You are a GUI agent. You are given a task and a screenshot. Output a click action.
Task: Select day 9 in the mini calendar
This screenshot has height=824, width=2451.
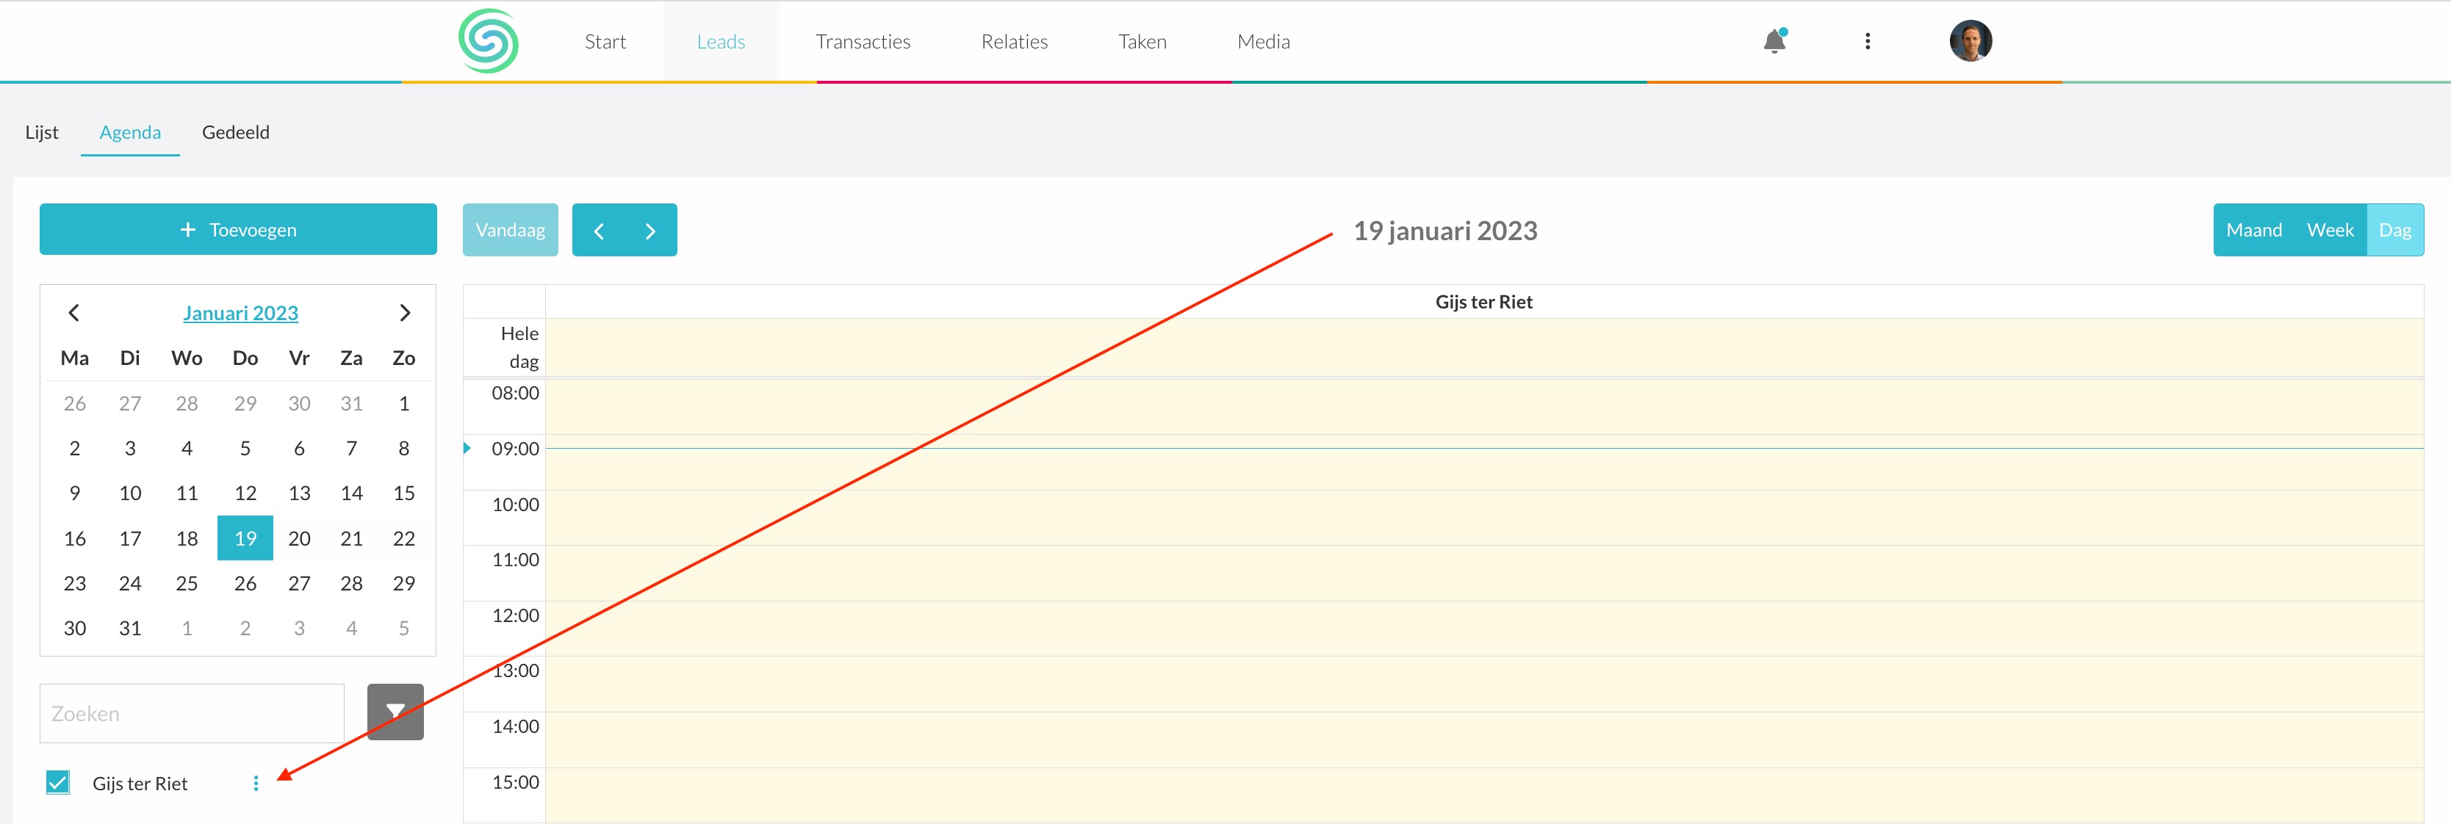(x=75, y=493)
